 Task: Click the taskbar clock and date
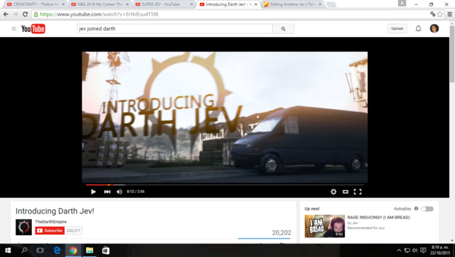(x=440, y=251)
